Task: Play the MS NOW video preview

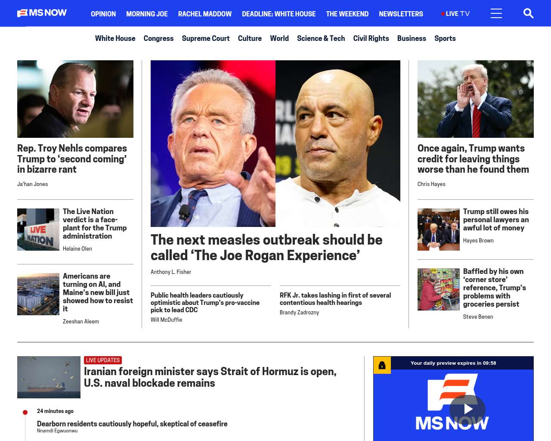Action: click(467, 409)
